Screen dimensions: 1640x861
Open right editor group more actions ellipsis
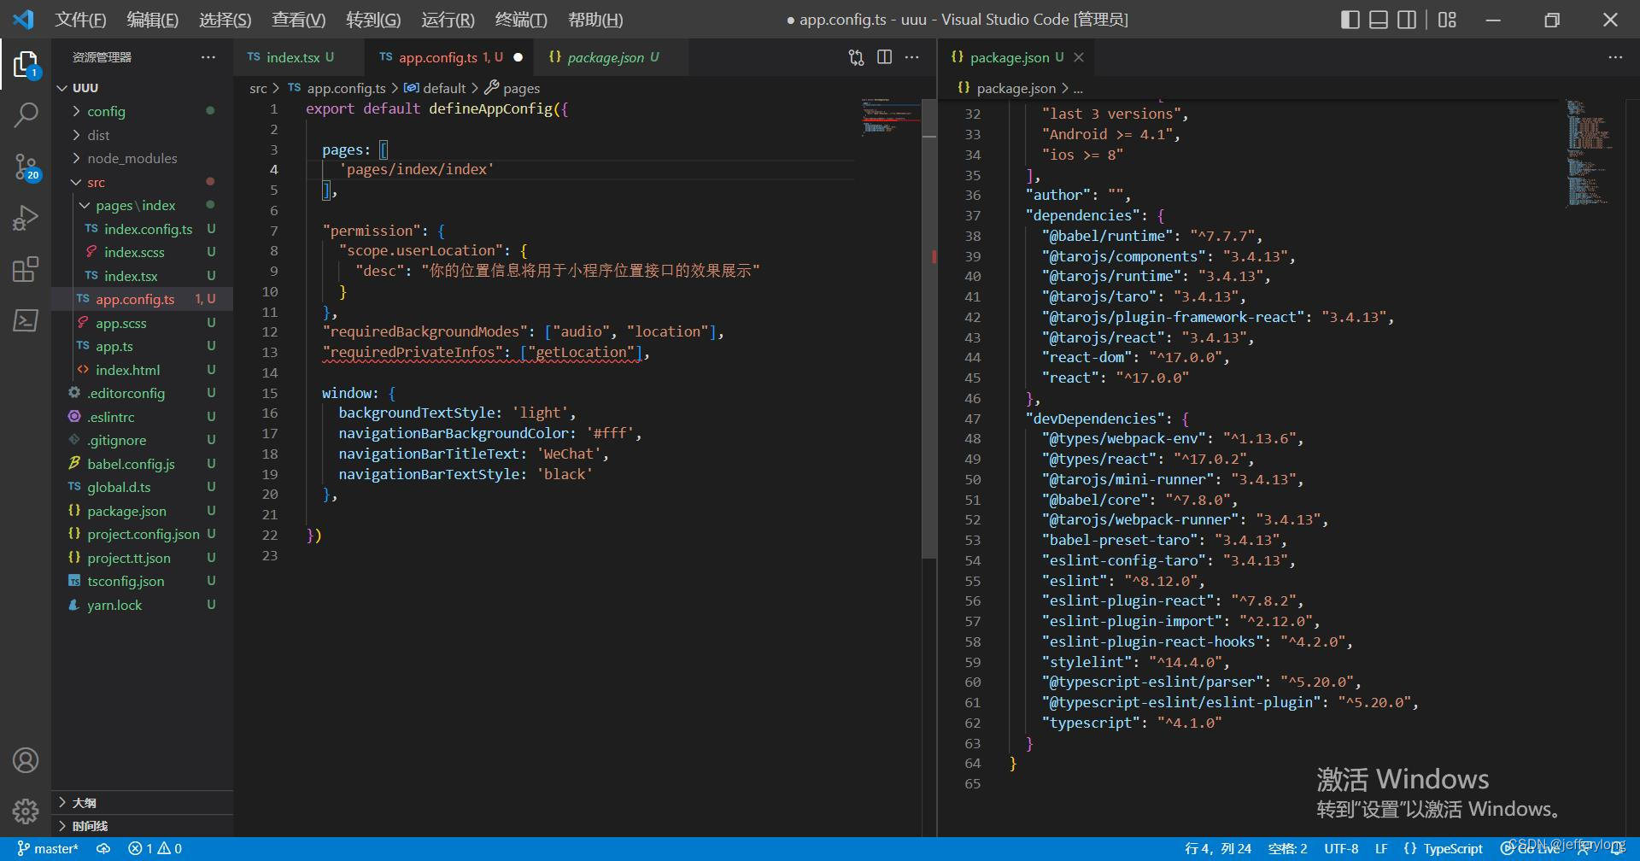click(x=1615, y=57)
